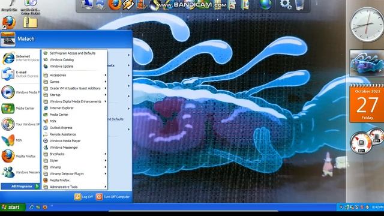Choose Internet Explorer in All Programs list
Image resolution: width=384 pixels, height=216 pixels.
click(74, 108)
